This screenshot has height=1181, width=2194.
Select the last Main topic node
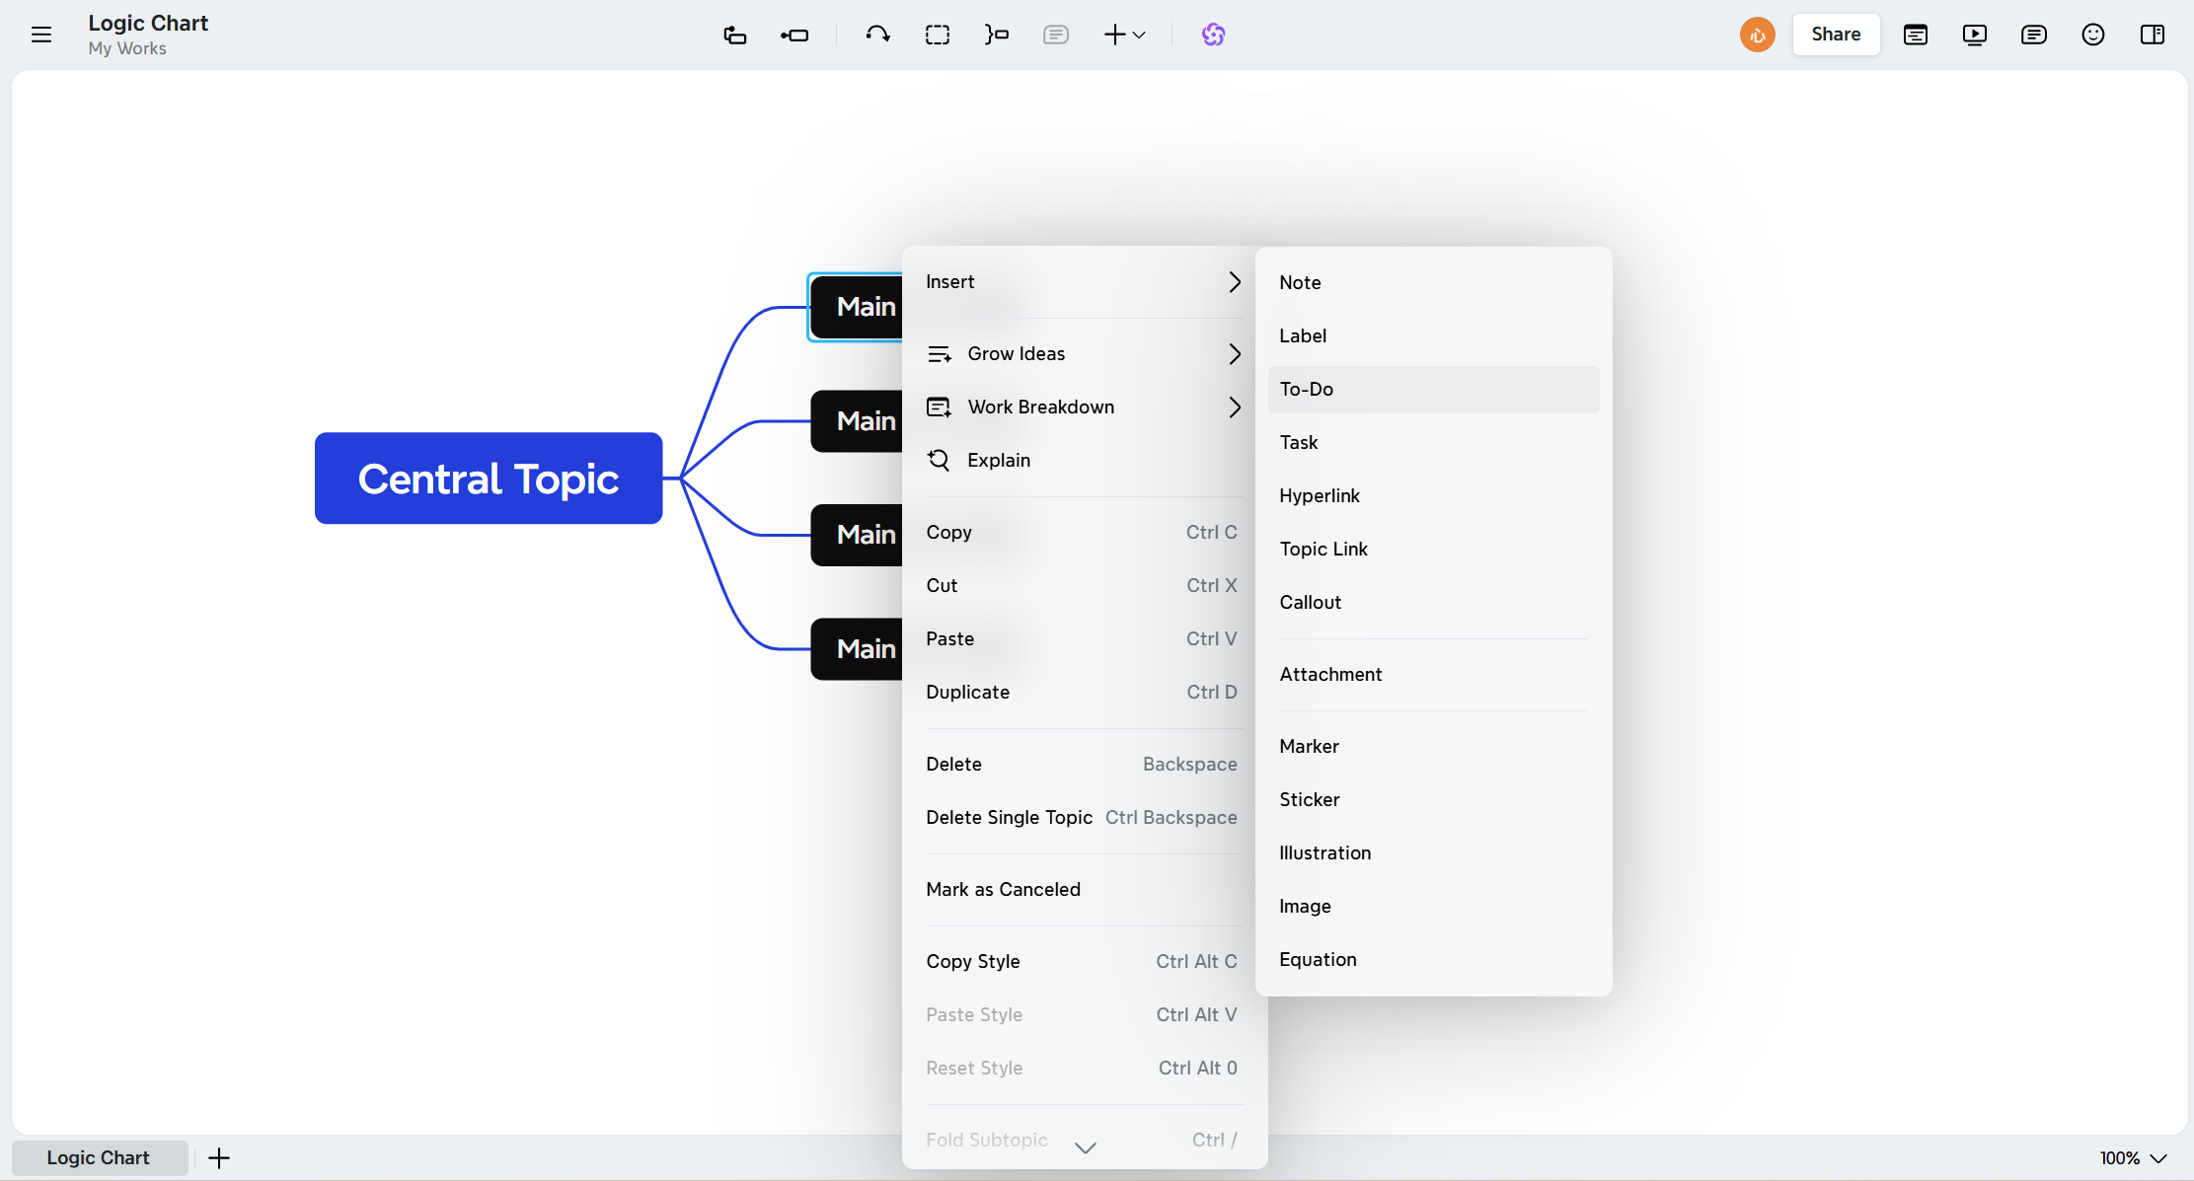click(856, 649)
